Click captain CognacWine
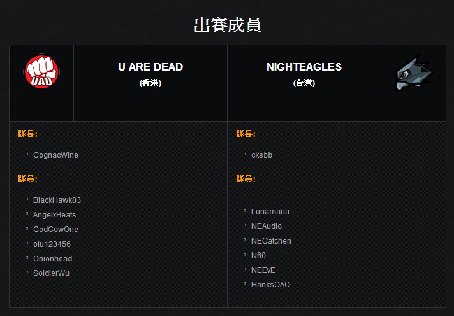 click(55, 155)
